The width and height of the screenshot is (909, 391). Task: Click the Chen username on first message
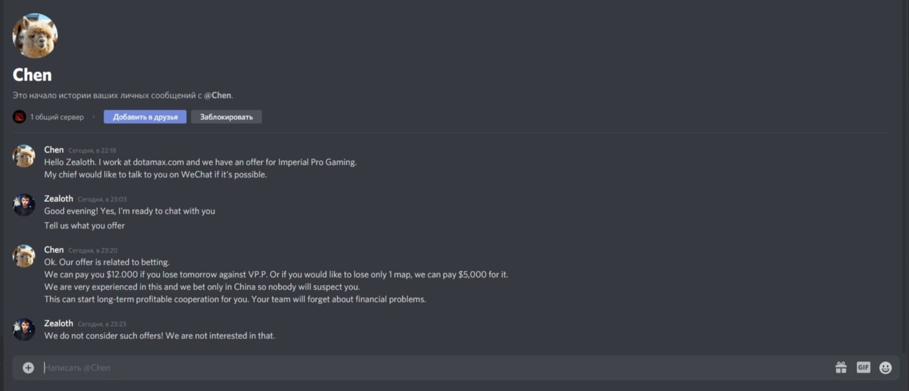[54, 149]
